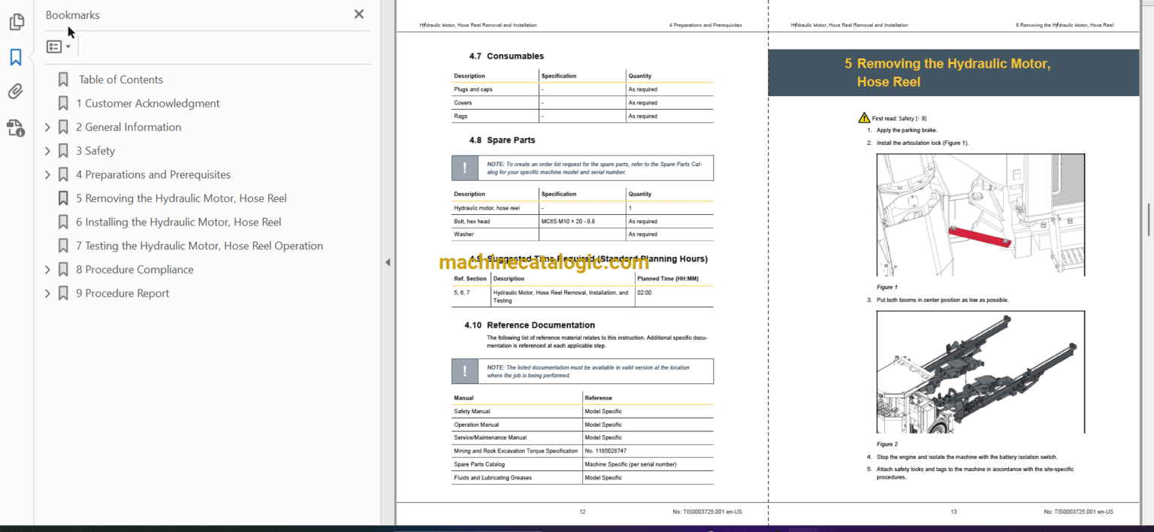
Task: Expand the 2 General Information bookmark
Action: click(x=48, y=127)
